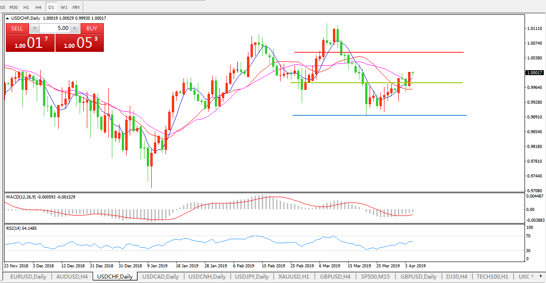Image resolution: width=546 pixels, height=283 pixels.
Task: Click the BUY button
Action: (92, 28)
